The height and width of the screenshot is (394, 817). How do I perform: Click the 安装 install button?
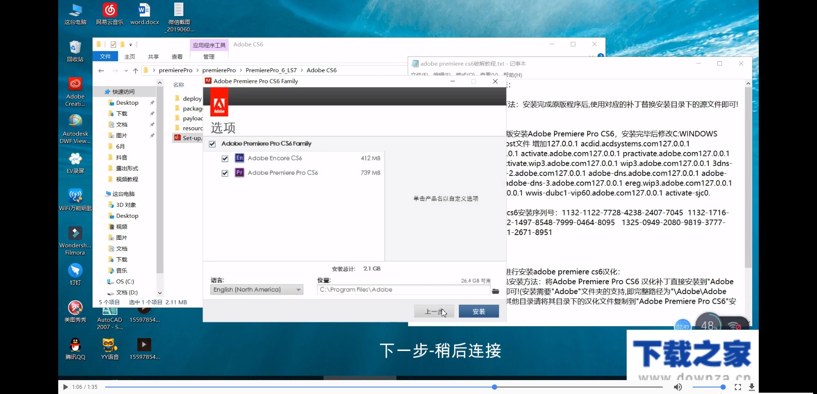[478, 311]
